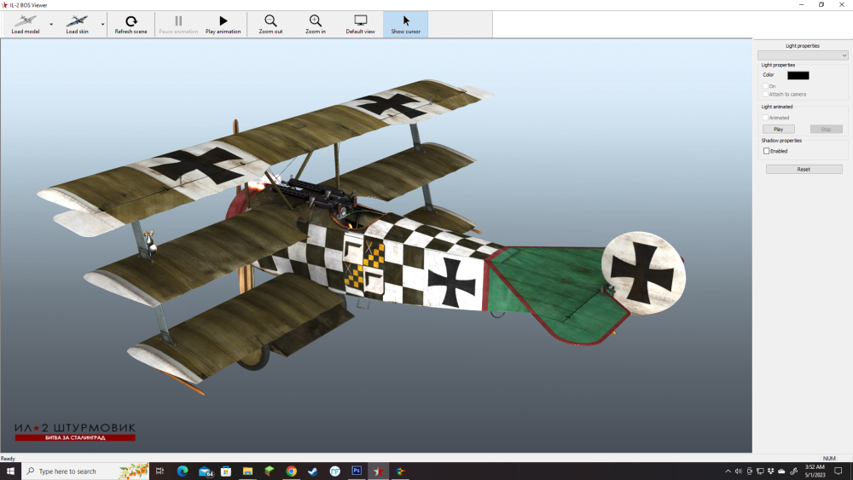Screen dimensions: 853x480
Task: Click the Load model airplane icon
Action: [25, 20]
